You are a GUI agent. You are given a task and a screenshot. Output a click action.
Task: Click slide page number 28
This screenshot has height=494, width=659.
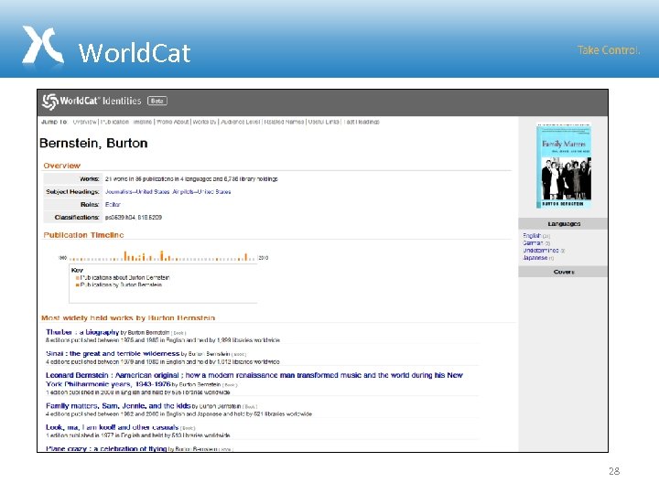[x=614, y=471]
